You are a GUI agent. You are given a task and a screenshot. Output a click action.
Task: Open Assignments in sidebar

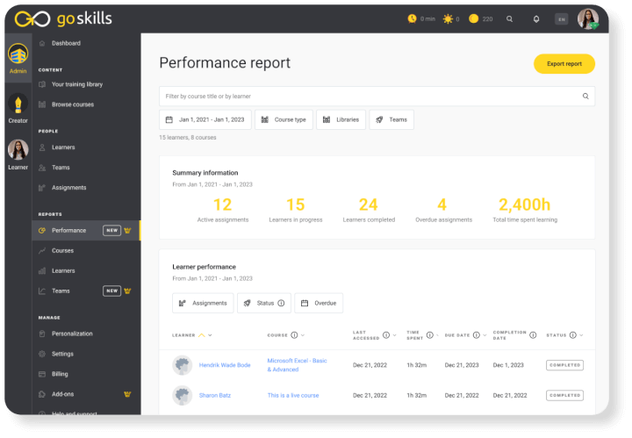point(69,187)
